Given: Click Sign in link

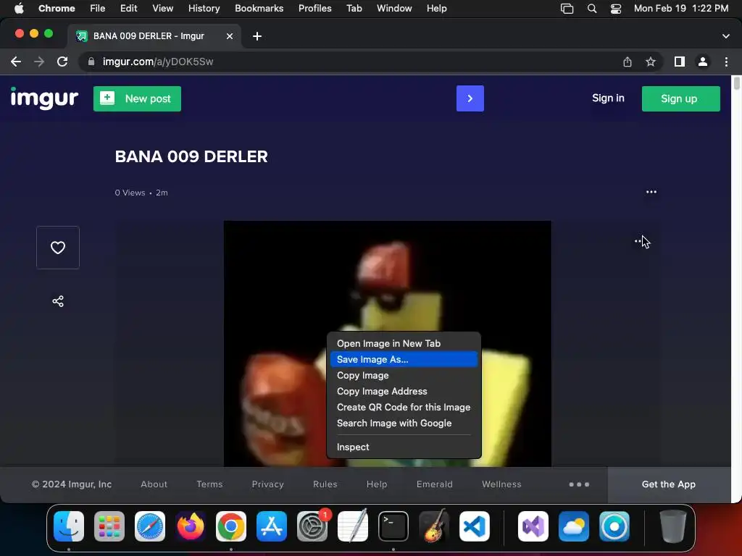Looking at the screenshot, I should 608,98.
